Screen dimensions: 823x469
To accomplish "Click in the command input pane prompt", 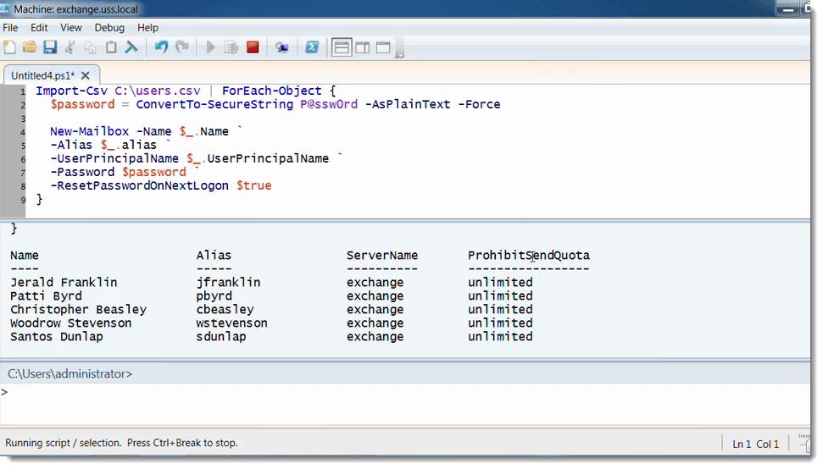I will point(405,405).
